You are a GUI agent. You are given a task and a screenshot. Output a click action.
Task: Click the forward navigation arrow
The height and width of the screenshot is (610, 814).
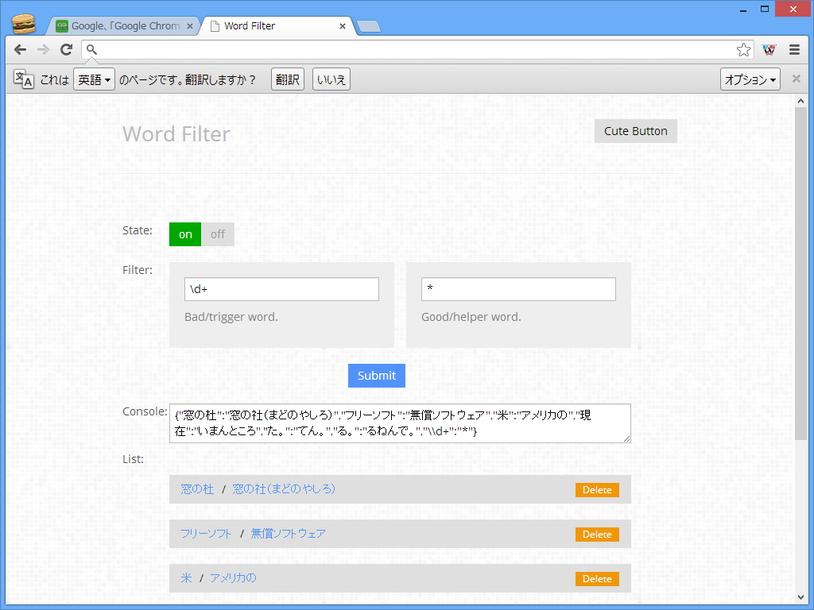[x=42, y=49]
